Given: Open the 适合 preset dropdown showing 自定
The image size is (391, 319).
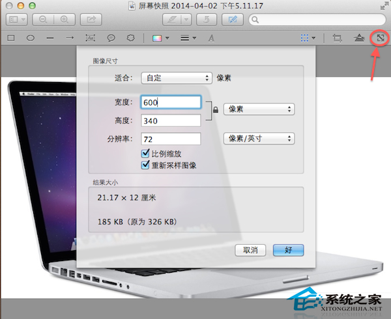Looking at the screenshot, I should pyautogui.click(x=178, y=78).
